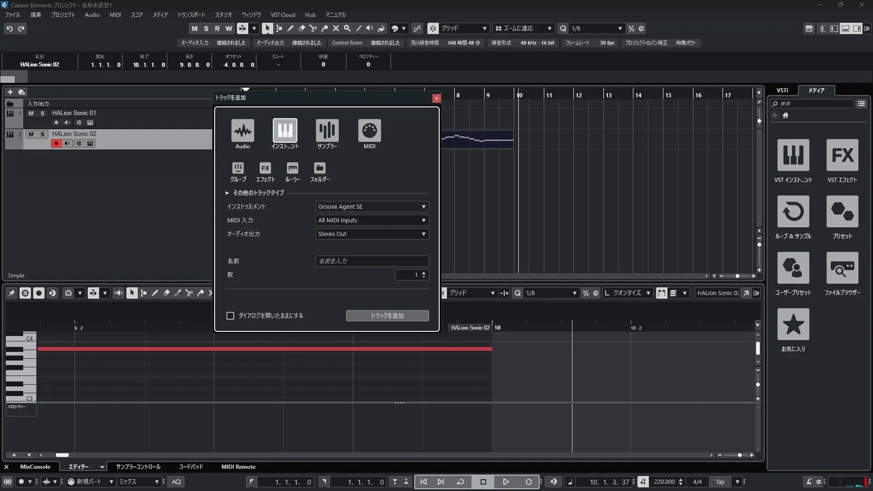
Task: Switch to the VSTi tab
Action: (x=782, y=90)
